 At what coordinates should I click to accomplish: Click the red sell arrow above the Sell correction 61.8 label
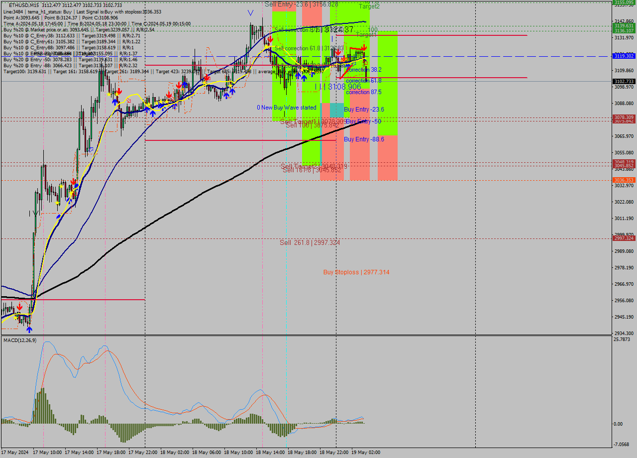click(338, 52)
